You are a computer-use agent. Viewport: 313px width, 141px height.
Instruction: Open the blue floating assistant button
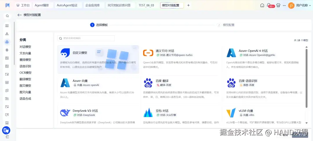6,130
